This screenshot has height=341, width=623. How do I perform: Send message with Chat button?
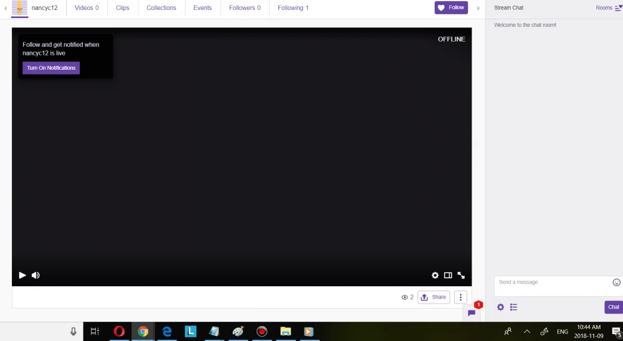[x=614, y=307]
